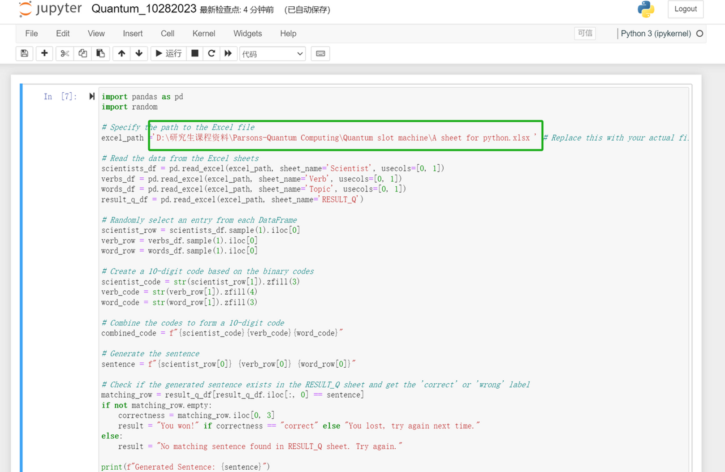
Task: Click the word_code zfill(3) line
Action: 179,302
